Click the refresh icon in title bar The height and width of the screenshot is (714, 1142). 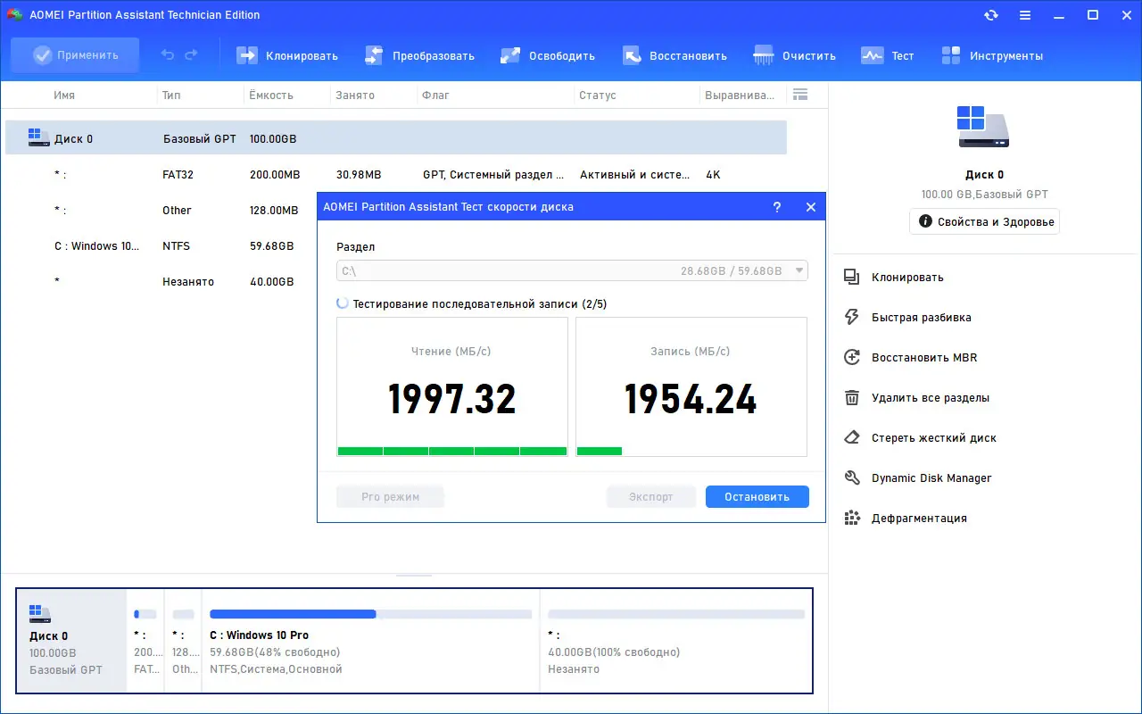point(991,15)
